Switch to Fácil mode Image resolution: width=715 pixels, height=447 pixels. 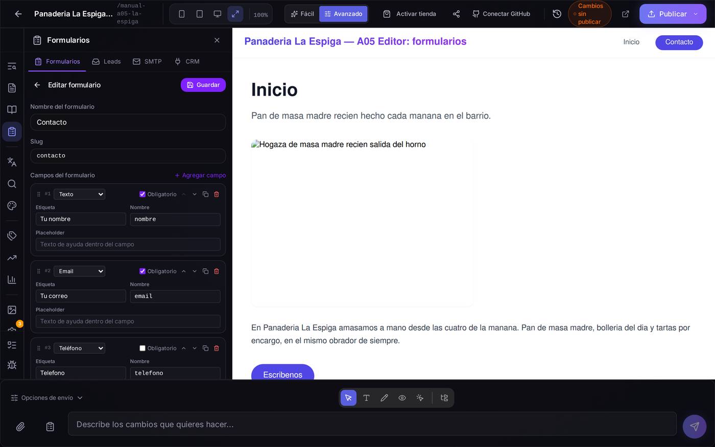[x=302, y=14]
